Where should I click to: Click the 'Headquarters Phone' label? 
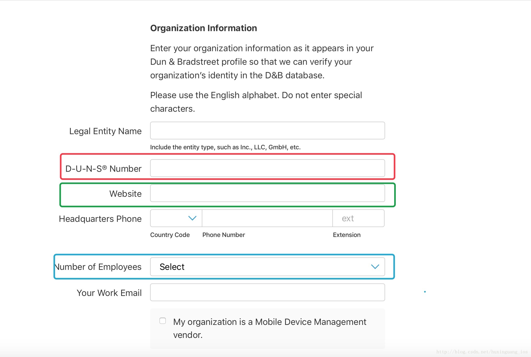[x=100, y=219]
